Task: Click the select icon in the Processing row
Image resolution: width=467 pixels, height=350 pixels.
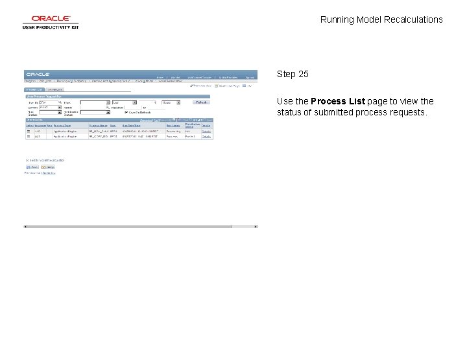Action: (x=29, y=131)
